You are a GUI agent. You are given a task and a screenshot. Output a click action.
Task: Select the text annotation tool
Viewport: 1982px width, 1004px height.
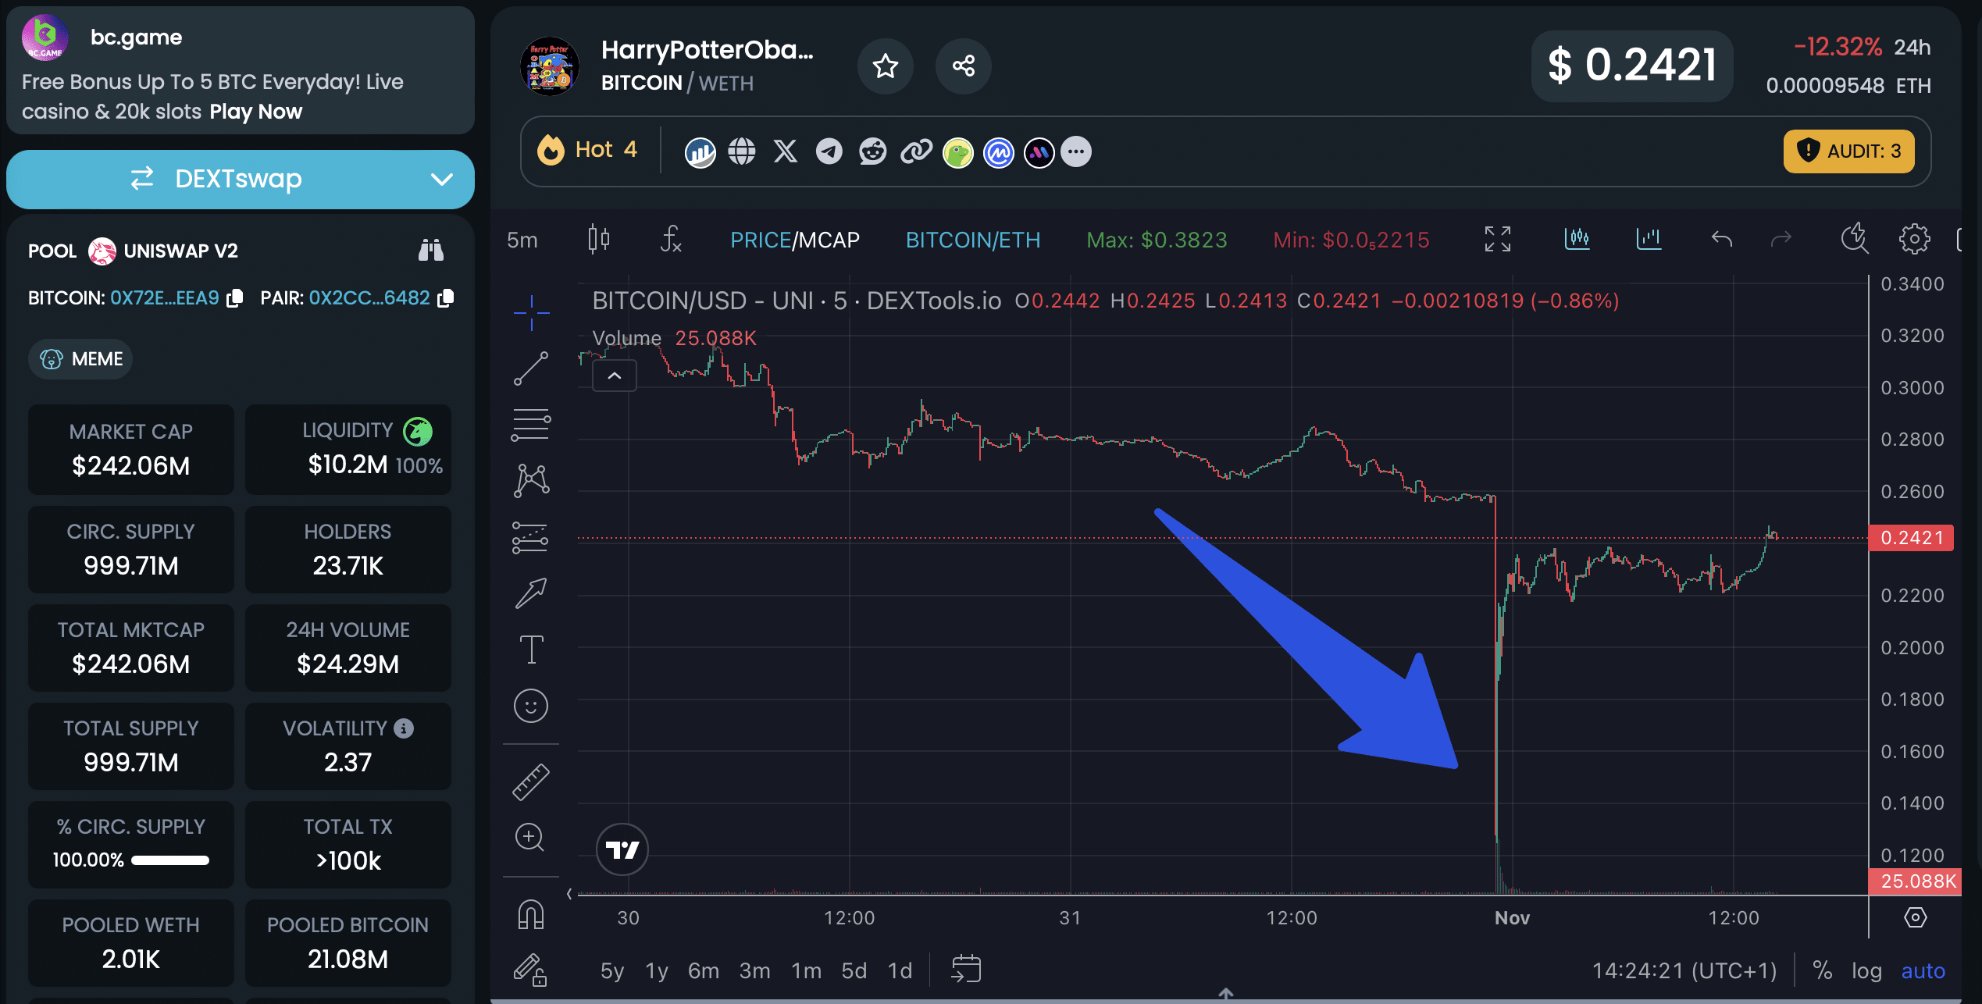531,650
